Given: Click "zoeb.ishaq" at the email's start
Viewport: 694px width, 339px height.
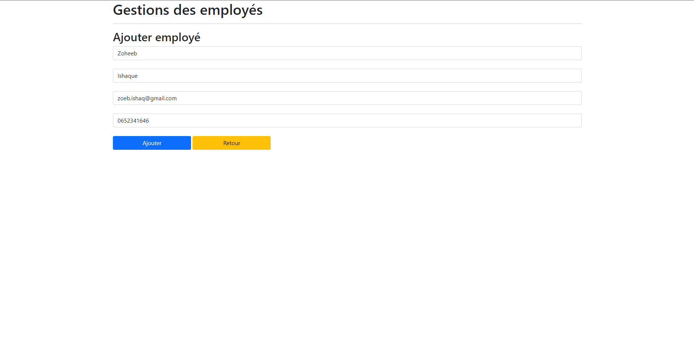Looking at the screenshot, I should coord(131,98).
